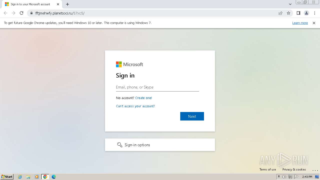Open the Chrome side panel icon

[298, 13]
